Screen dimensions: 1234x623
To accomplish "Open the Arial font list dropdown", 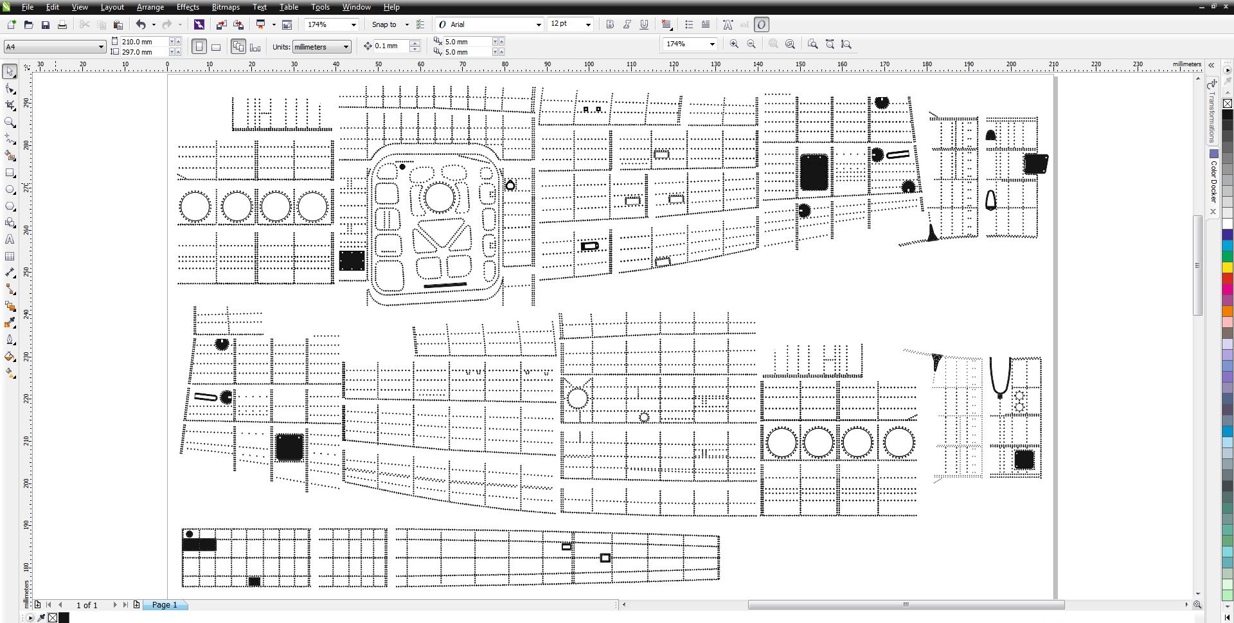I will (x=539, y=25).
